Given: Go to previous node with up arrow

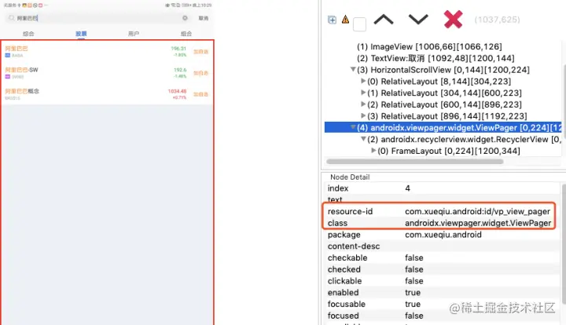Looking at the screenshot, I should pyautogui.click(x=384, y=20).
